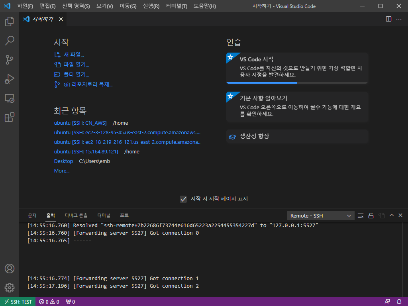This screenshot has height=306, width=408.
Task: Open the Accounts menu icon
Action: pyautogui.click(x=10, y=269)
